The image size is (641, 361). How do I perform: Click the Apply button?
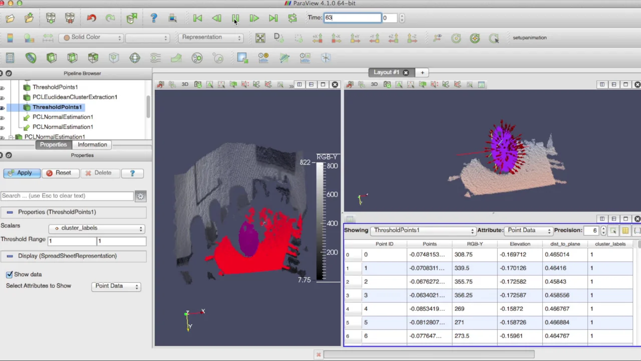pyautogui.click(x=22, y=173)
